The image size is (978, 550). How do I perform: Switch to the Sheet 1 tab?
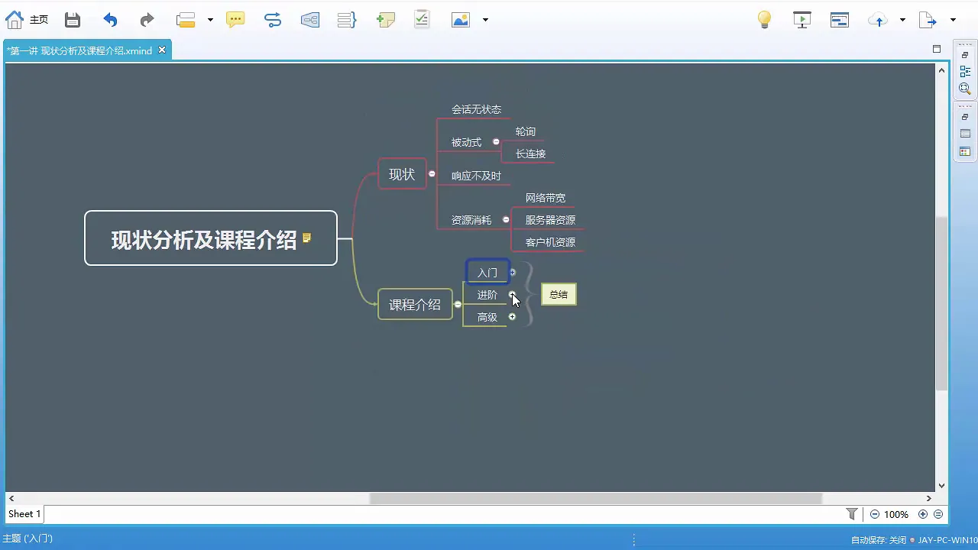click(x=24, y=514)
